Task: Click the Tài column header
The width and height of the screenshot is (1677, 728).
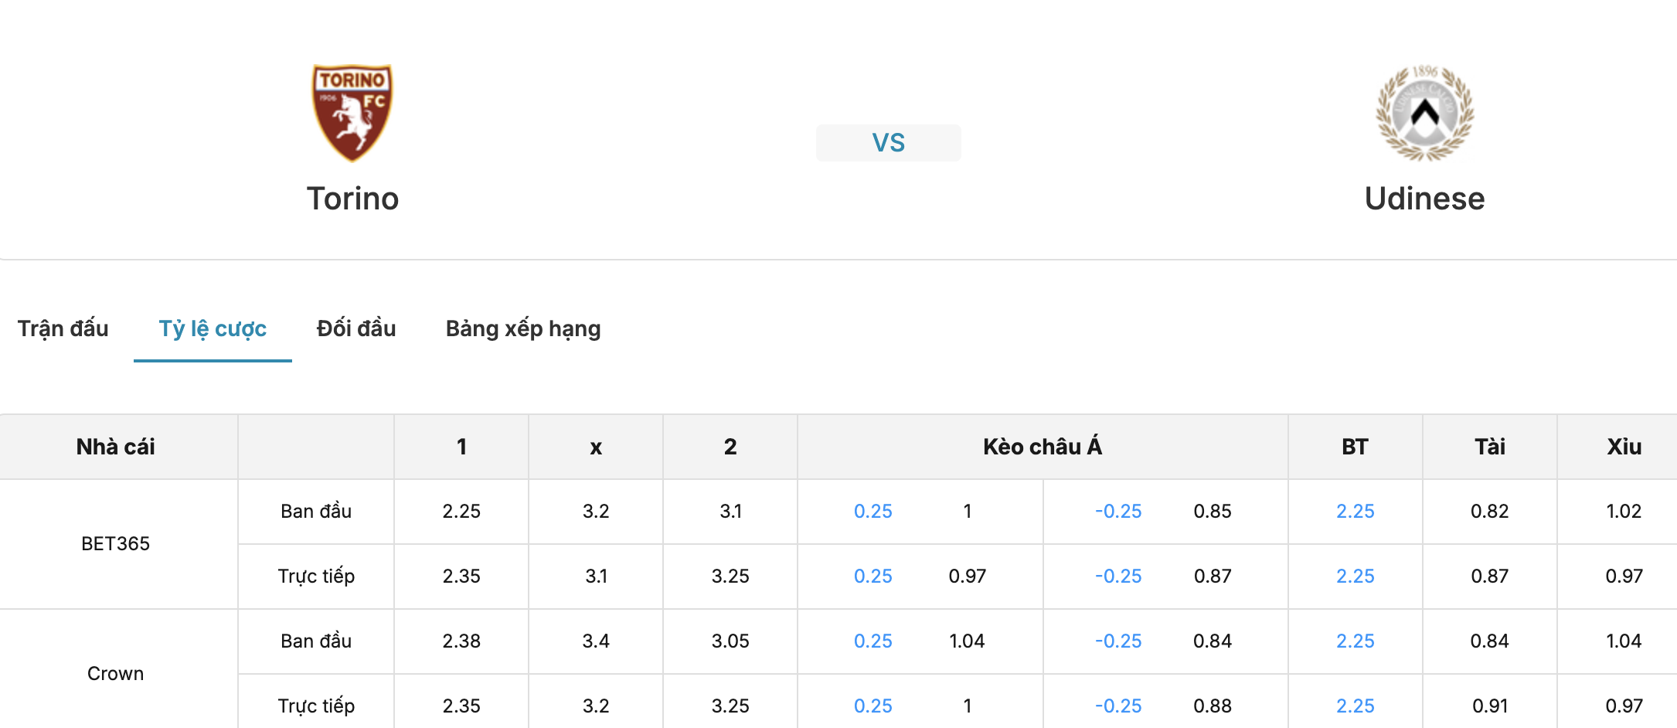Action: [1490, 447]
